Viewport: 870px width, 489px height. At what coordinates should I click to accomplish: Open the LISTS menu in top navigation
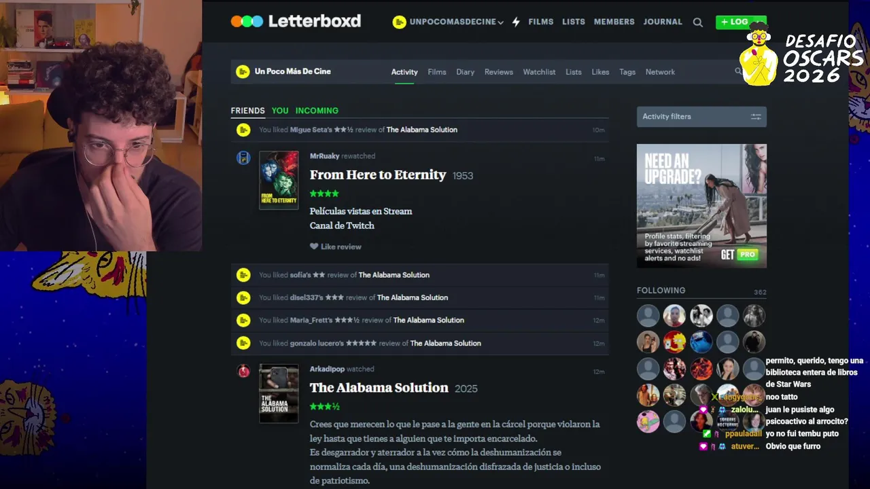click(574, 22)
